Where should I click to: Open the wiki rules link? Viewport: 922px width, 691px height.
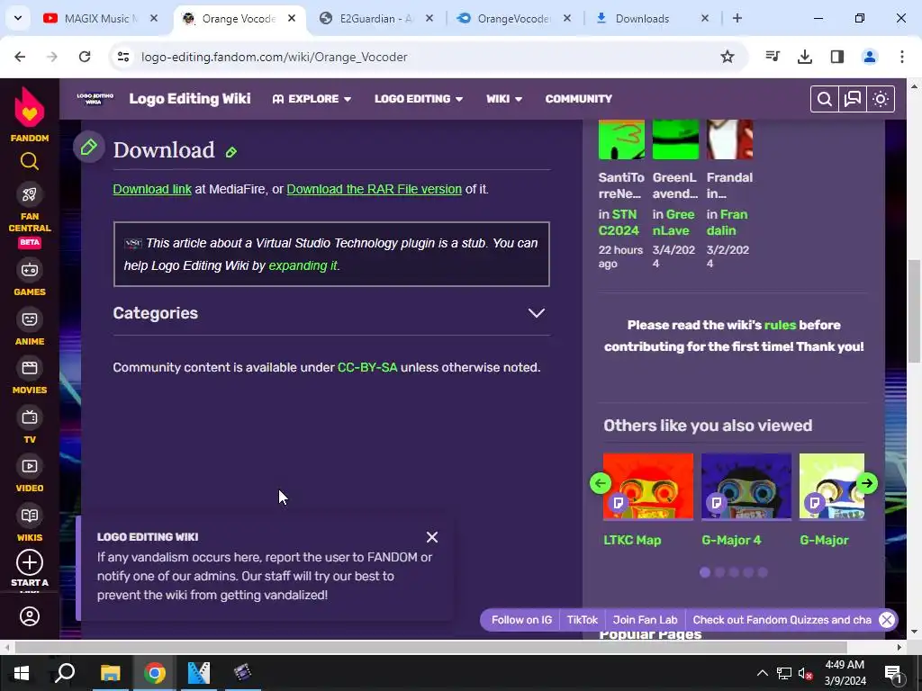pyautogui.click(x=780, y=325)
